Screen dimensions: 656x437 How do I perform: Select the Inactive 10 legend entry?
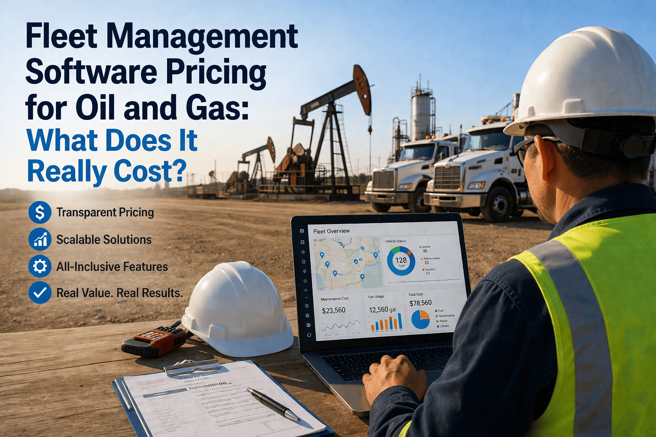428,271
